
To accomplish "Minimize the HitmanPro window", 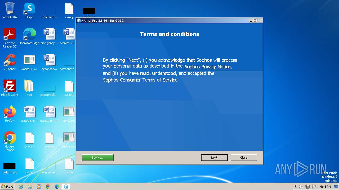I will click(251, 21).
